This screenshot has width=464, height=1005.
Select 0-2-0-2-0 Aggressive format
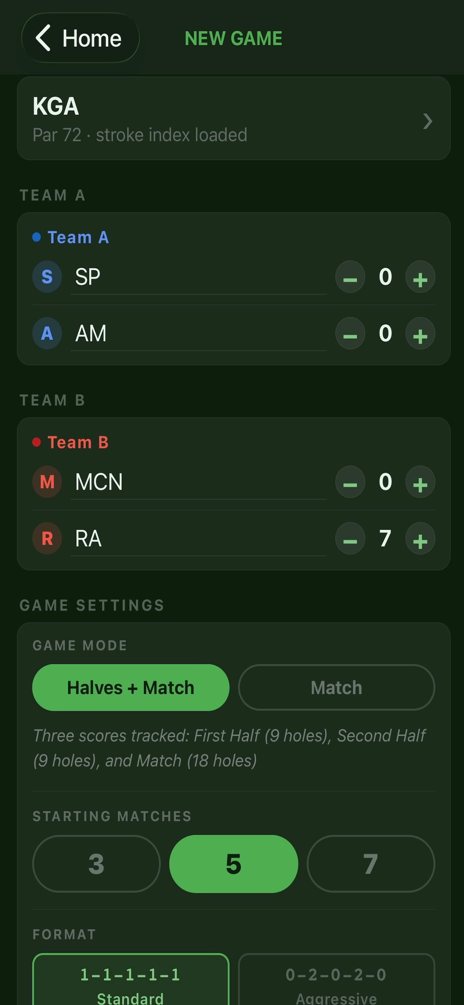[337, 979]
